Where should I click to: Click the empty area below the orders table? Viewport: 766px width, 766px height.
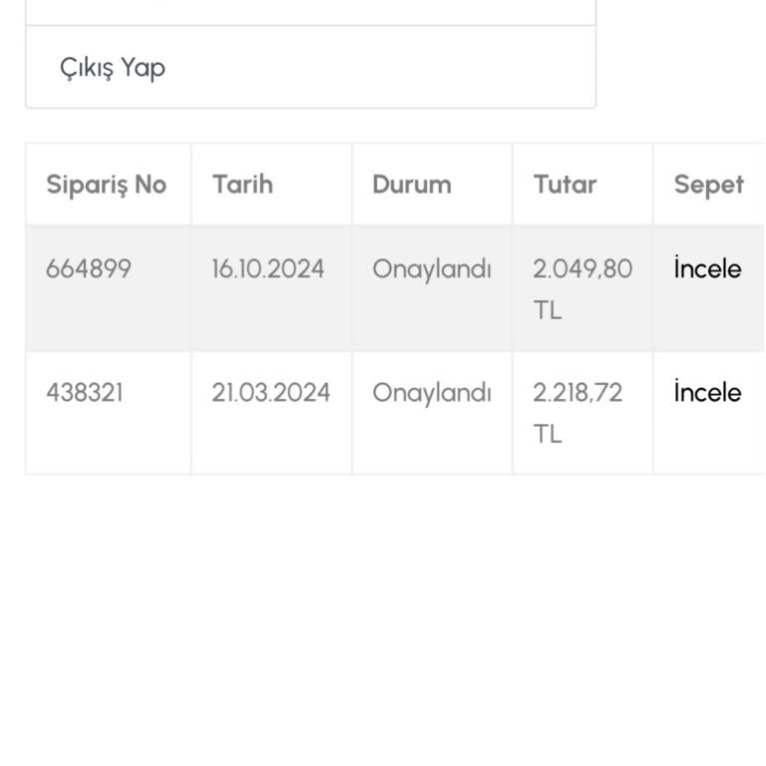pyautogui.click(x=383, y=618)
